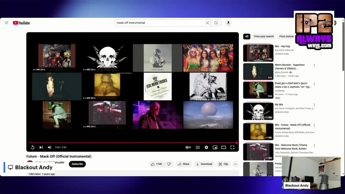Open the My Mix skull thumbnail in sidebar

pyautogui.click(x=258, y=111)
